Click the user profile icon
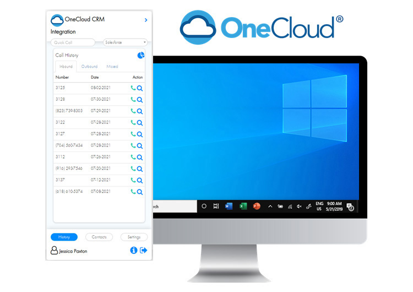The image size is (413, 292). (x=54, y=250)
